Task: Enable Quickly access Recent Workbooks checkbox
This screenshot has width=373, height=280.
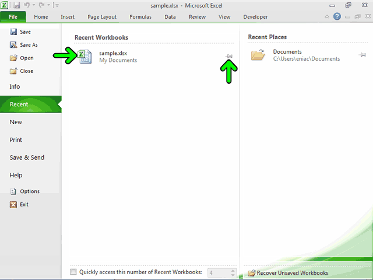Action: point(73,272)
